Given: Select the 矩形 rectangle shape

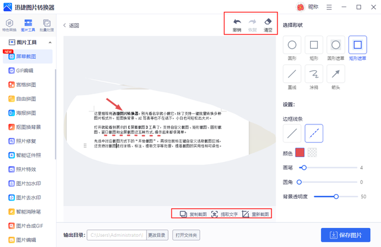Looking at the screenshot, I should click(314, 45).
